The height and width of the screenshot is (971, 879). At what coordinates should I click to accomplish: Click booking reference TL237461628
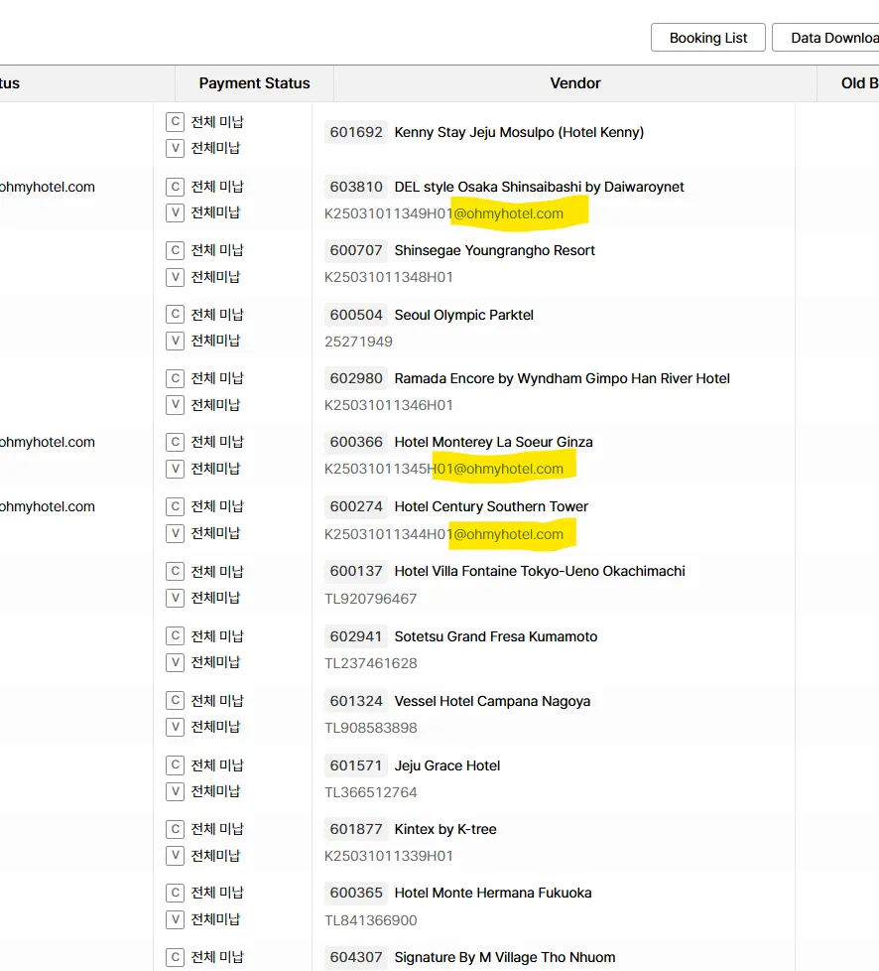click(x=371, y=663)
